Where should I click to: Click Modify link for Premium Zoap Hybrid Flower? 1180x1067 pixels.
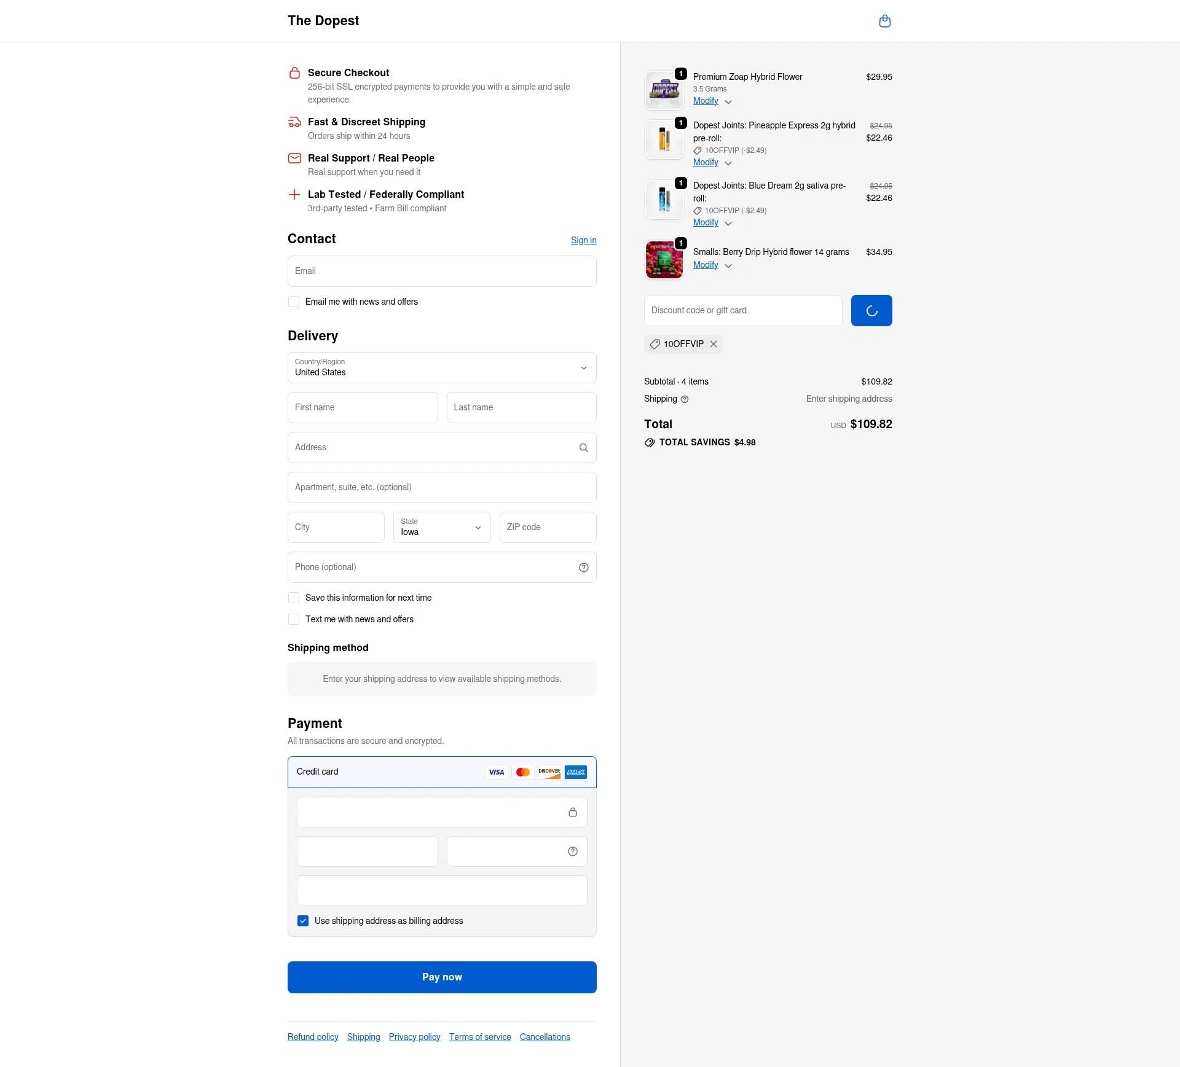(706, 101)
